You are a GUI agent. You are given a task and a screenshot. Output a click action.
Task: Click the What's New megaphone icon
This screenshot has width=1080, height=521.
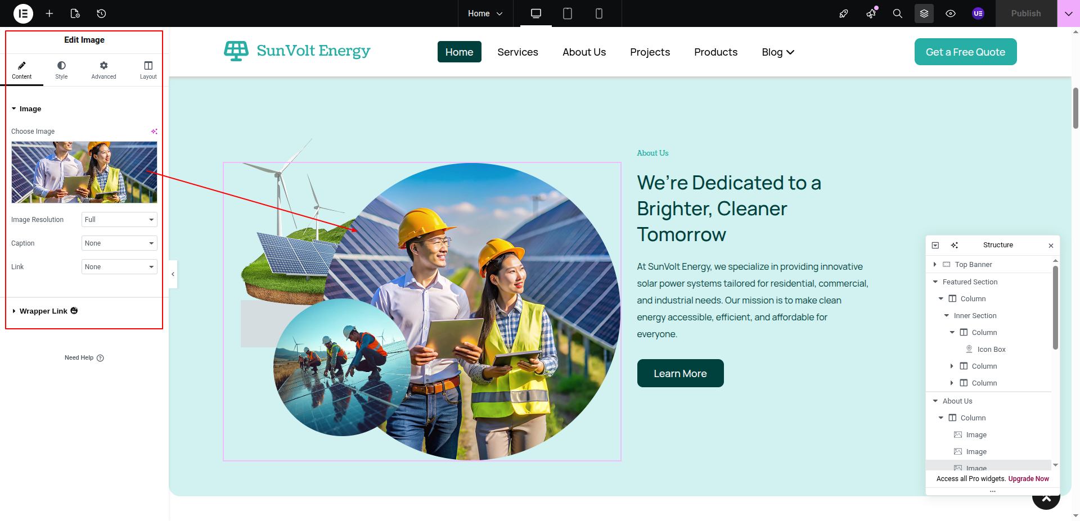click(871, 13)
